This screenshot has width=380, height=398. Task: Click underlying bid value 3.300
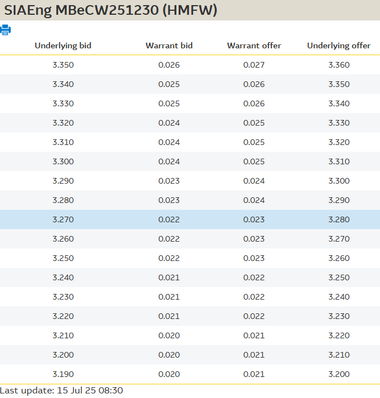(x=63, y=161)
